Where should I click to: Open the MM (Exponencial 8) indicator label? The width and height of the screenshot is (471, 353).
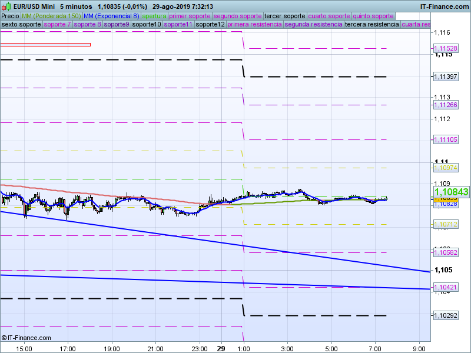pyautogui.click(x=111, y=16)
